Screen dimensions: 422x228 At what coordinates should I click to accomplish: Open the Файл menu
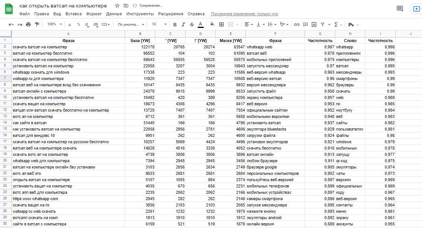25,14
